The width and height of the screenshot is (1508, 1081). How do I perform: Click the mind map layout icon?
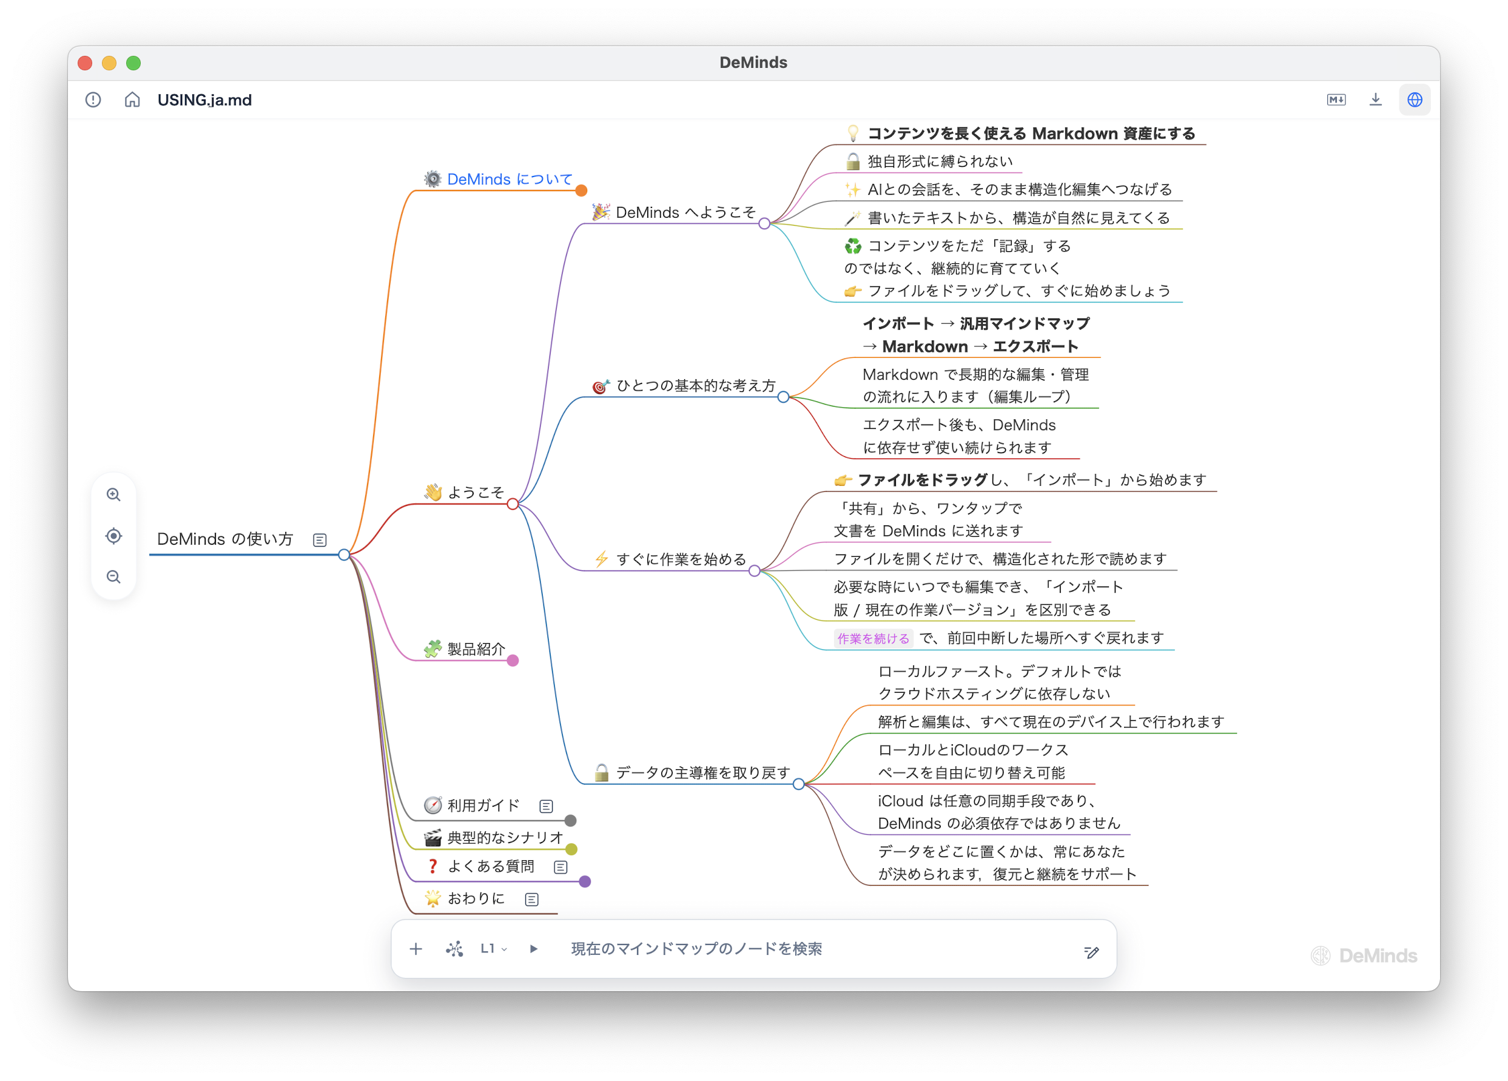pyautogui.click(x=455, y=949)
